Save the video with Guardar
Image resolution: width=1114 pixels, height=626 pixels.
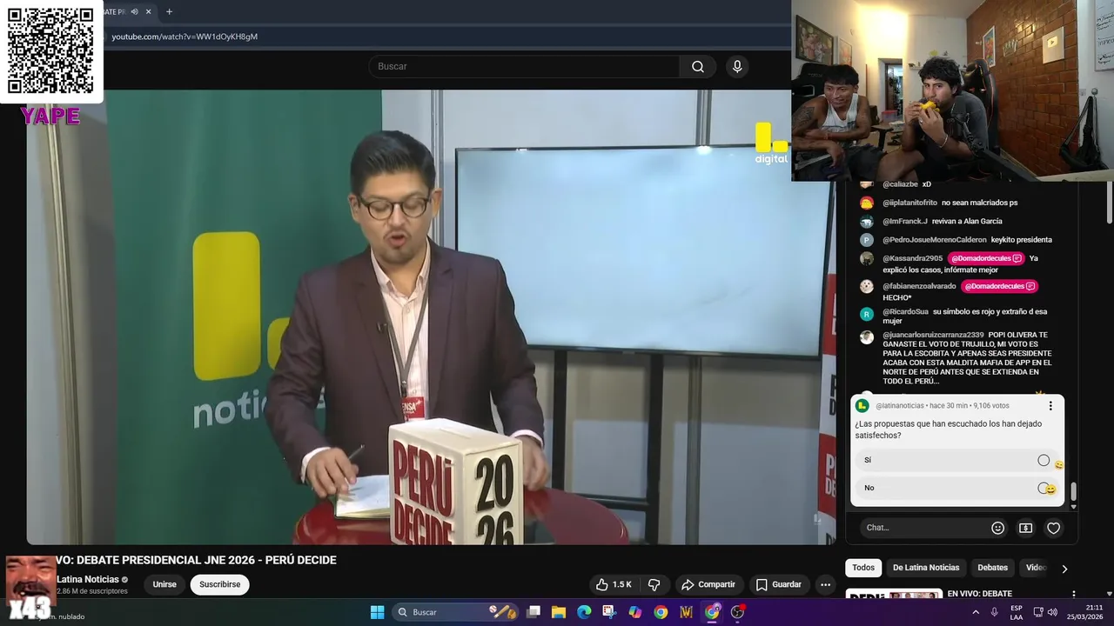[779, 584]
